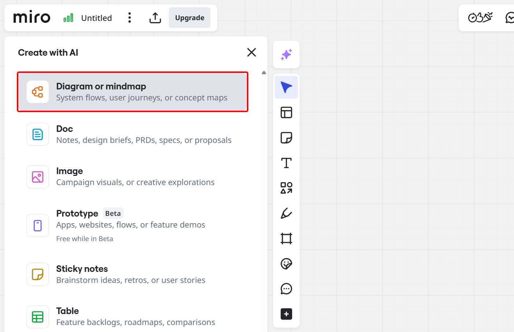Click the Upgrade button

[x=189, y=17]
